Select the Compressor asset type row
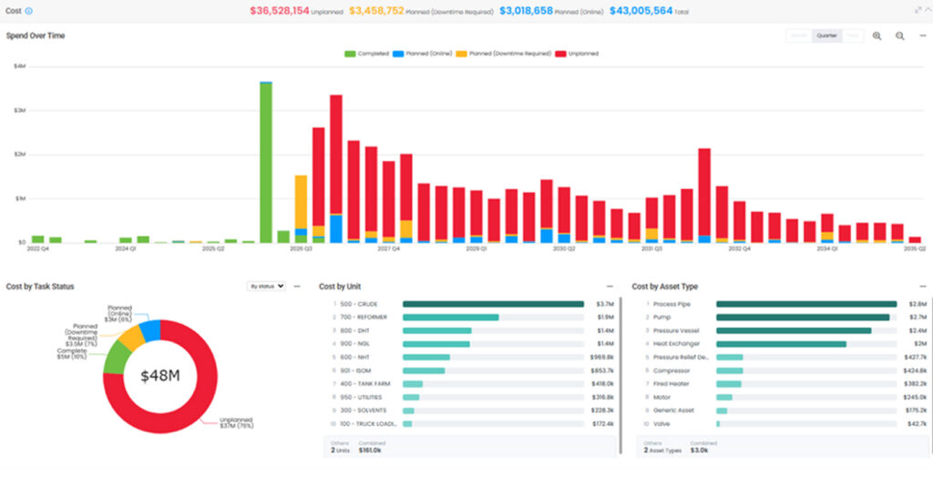Screen dimensions: 933x496 click(x=785, y=370)
